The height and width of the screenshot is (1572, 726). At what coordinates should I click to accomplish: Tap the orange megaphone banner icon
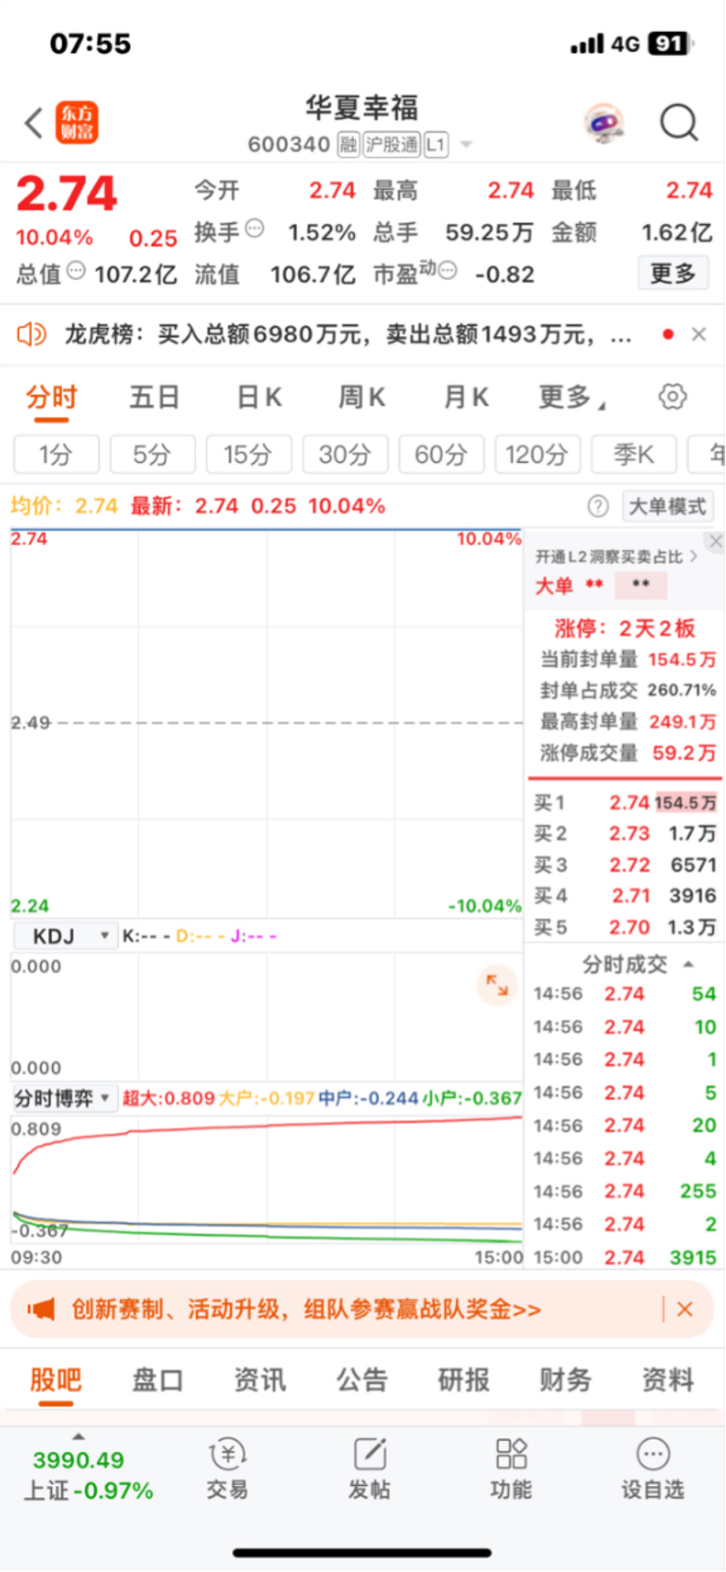pyautogui.click(x=42, y=1309)
